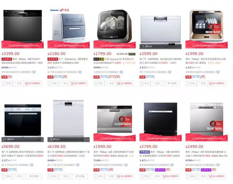Click the clock reservation icon under the ¥3599 Siemens dishwasher
The image size is (233, 184).
tap(164, 83)
